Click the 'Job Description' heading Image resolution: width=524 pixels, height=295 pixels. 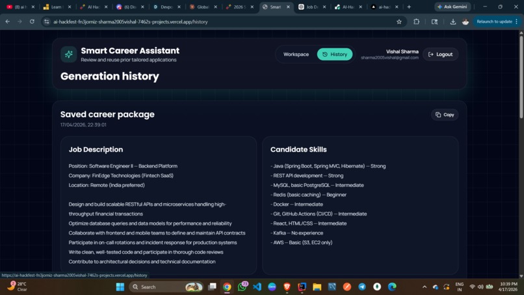96,149
